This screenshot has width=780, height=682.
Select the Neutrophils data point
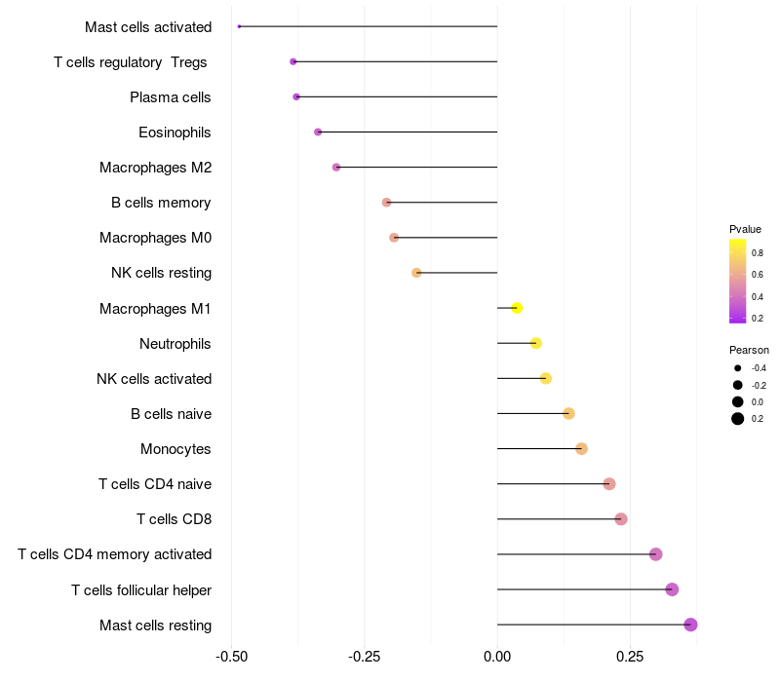(x=535, y=343)
